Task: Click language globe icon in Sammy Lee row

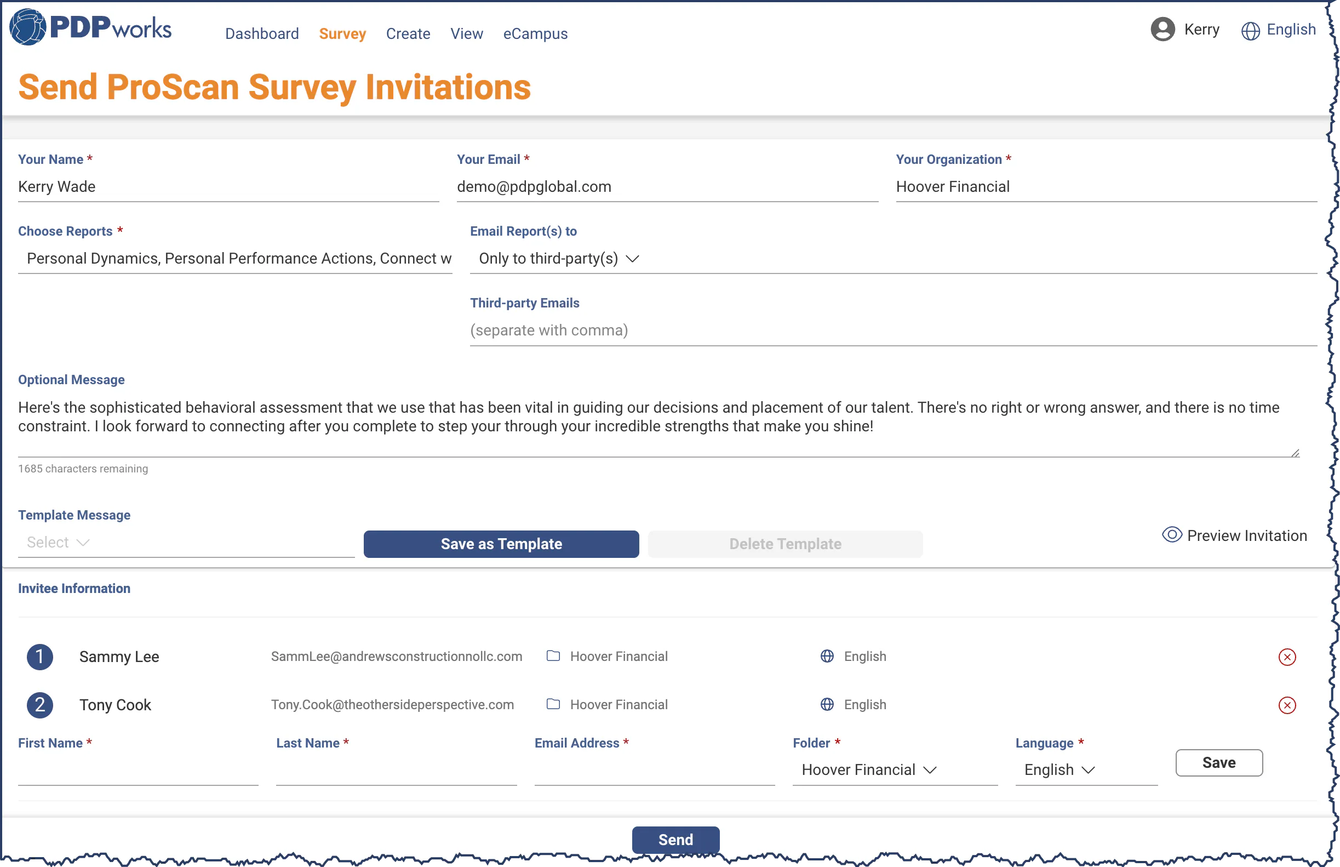Action: coord(827,656)
